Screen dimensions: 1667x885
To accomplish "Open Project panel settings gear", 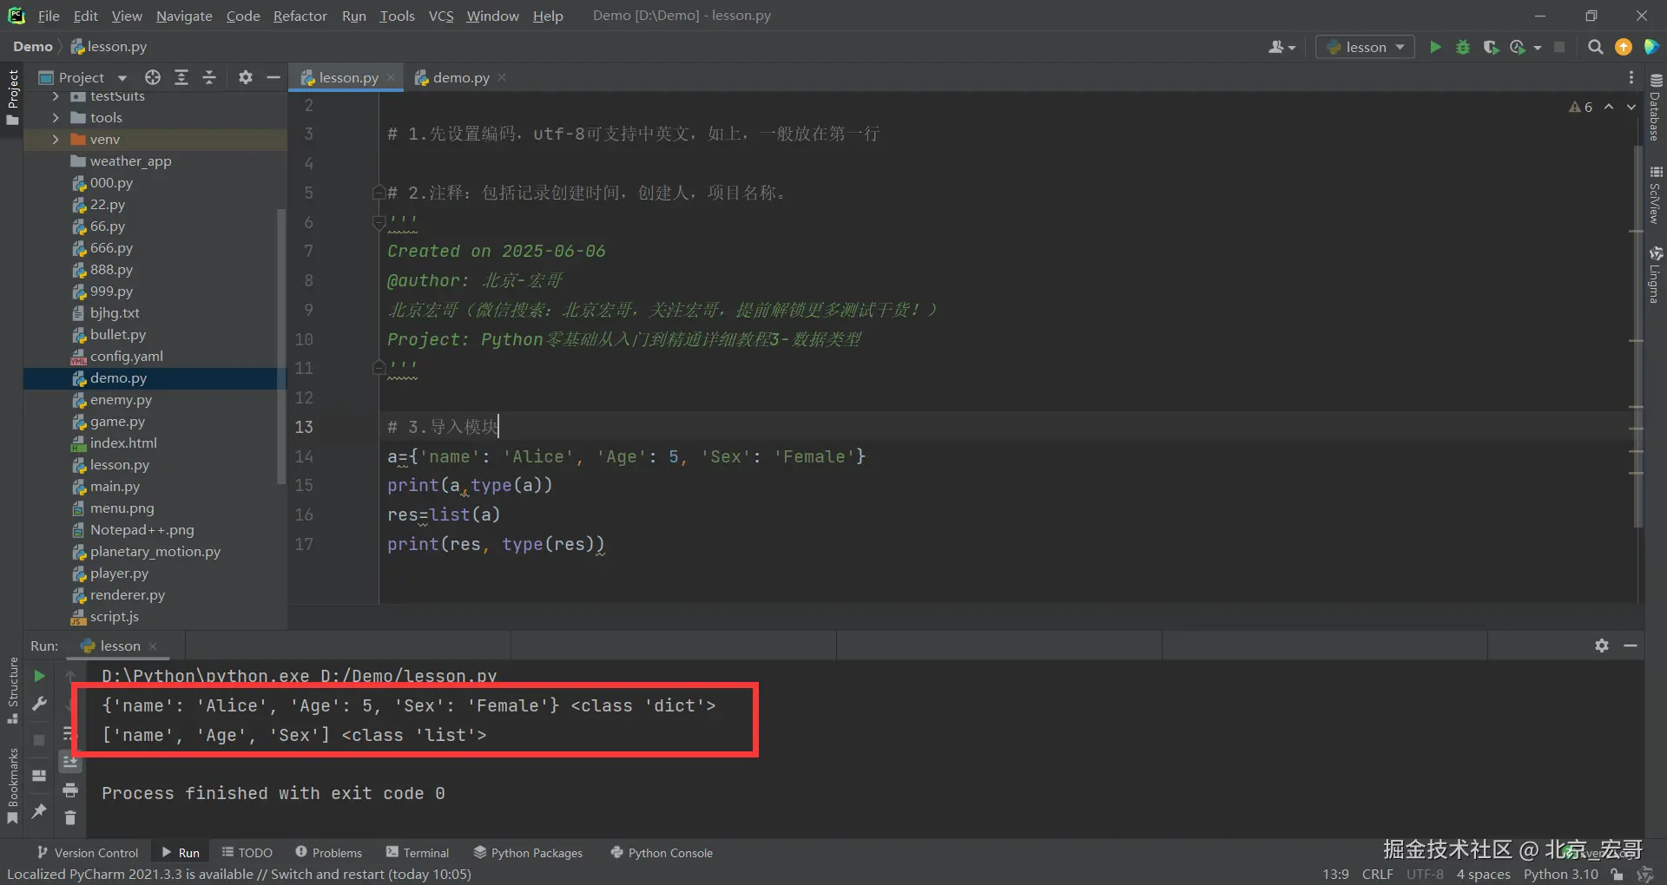I will pos(246,77).
